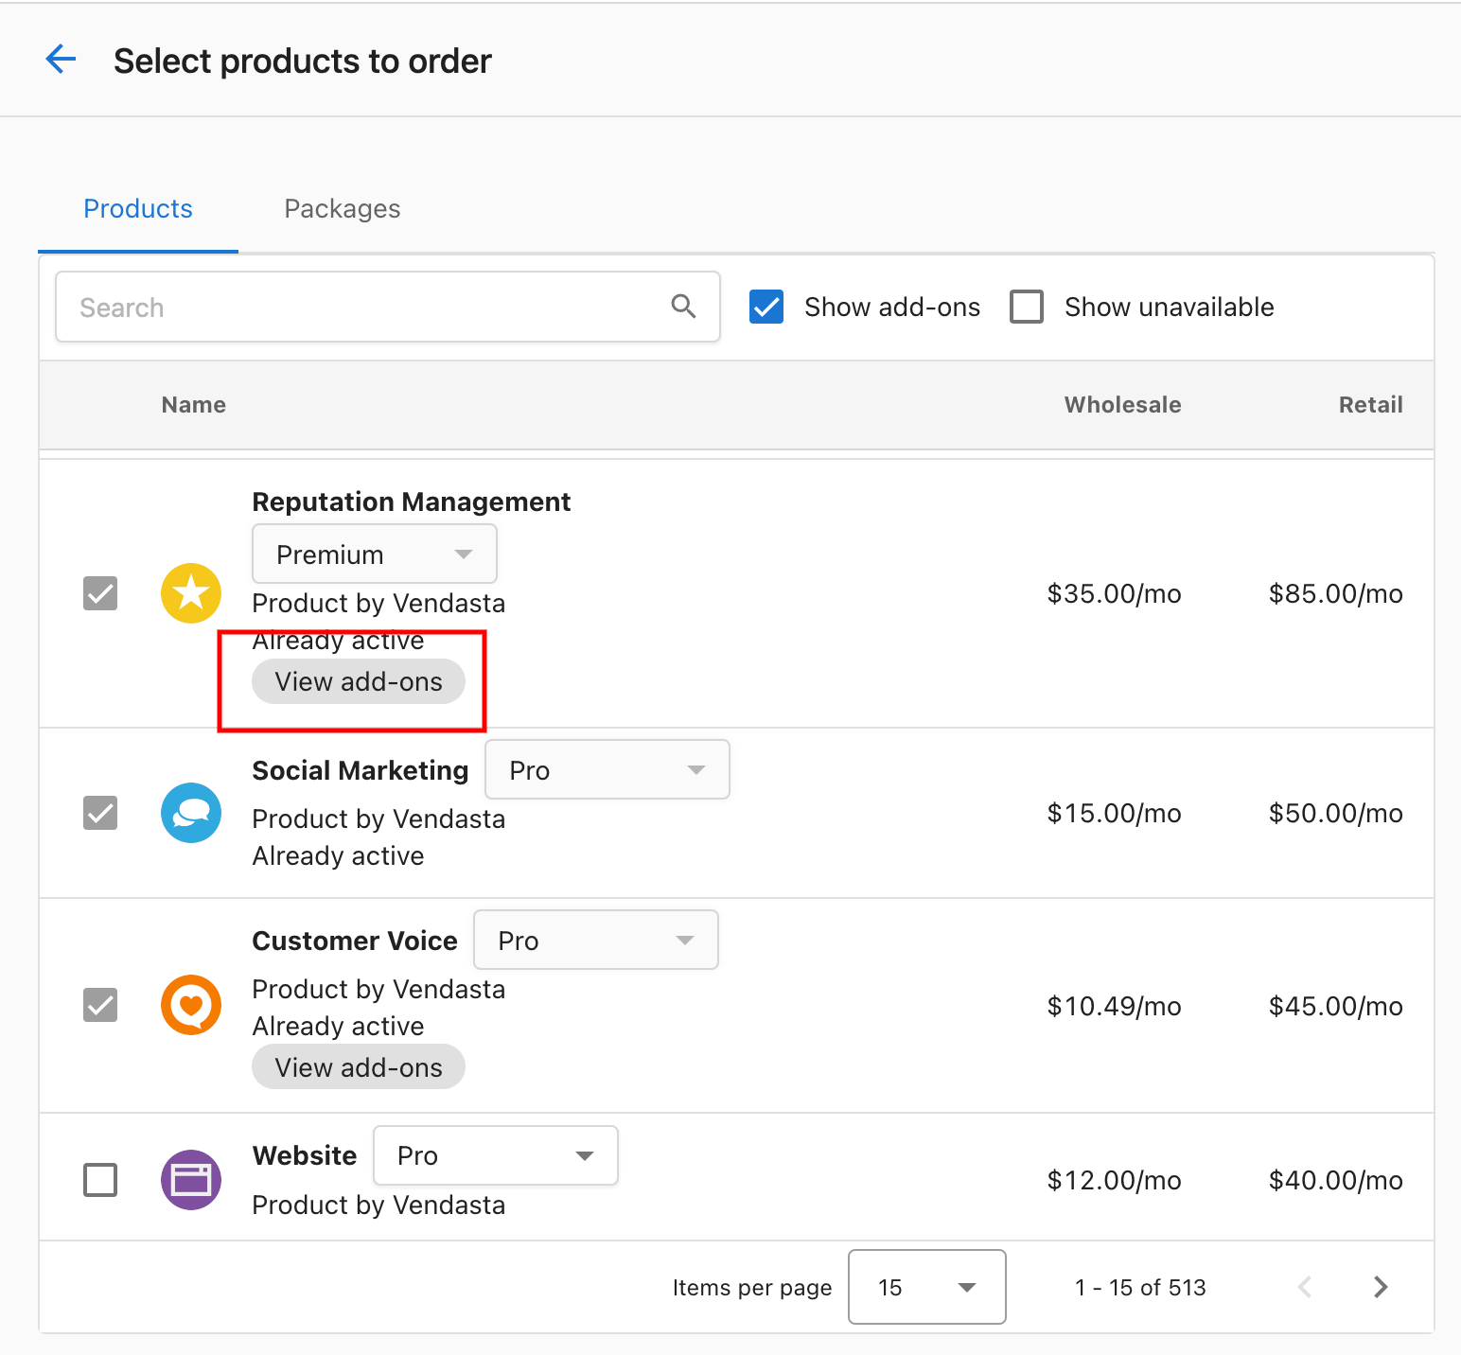Toggle the Social Marketing row checkbox
Image resolution: width=1461 pixels, height=1355 pixels.
(100, 813)
